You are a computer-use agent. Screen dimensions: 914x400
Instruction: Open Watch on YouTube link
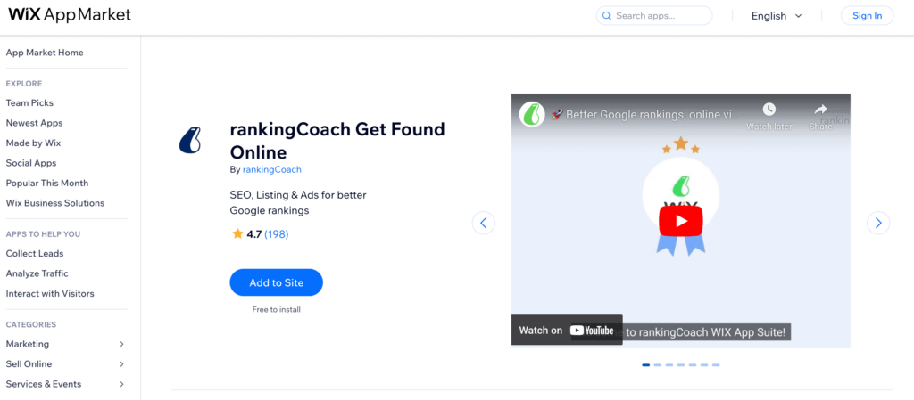564,331
